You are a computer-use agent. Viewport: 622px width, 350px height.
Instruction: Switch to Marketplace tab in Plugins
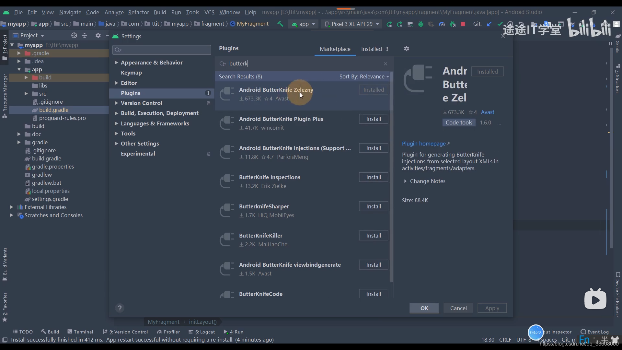(335, 49)
